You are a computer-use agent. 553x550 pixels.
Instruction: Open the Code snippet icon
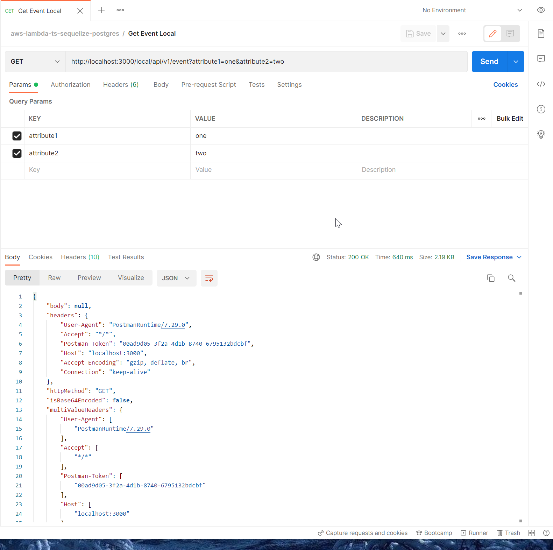(541, 84)
